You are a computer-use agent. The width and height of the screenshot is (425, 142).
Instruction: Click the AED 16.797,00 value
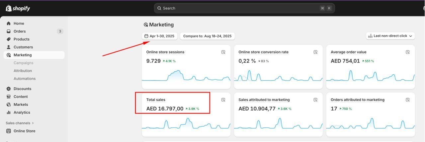click(x=165, y=109)
